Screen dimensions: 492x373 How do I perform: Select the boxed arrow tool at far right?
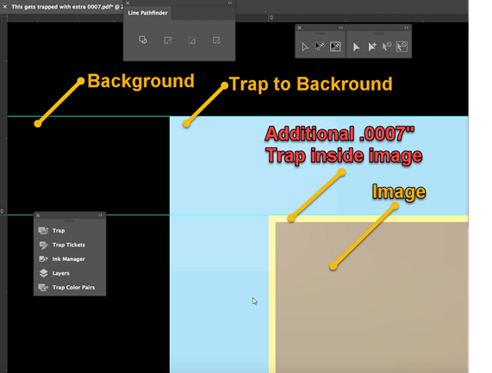[x=402, y=47]
